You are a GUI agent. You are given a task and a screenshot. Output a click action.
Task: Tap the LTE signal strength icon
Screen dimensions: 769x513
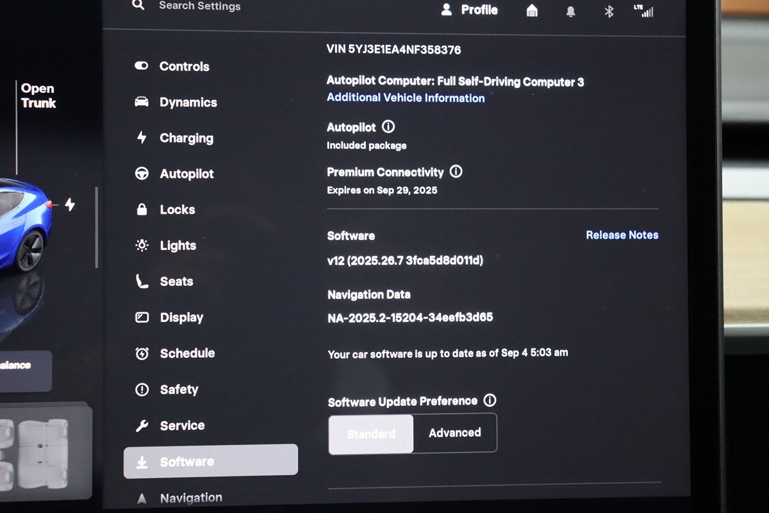pyautogui.click(x=643, y=11)
